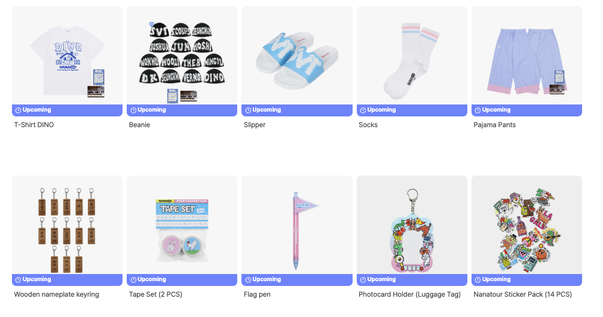Open Nanatour Sticker Pack (14 PCS) link
Viewport: 603px width, 317px height.
pos(522,294)
